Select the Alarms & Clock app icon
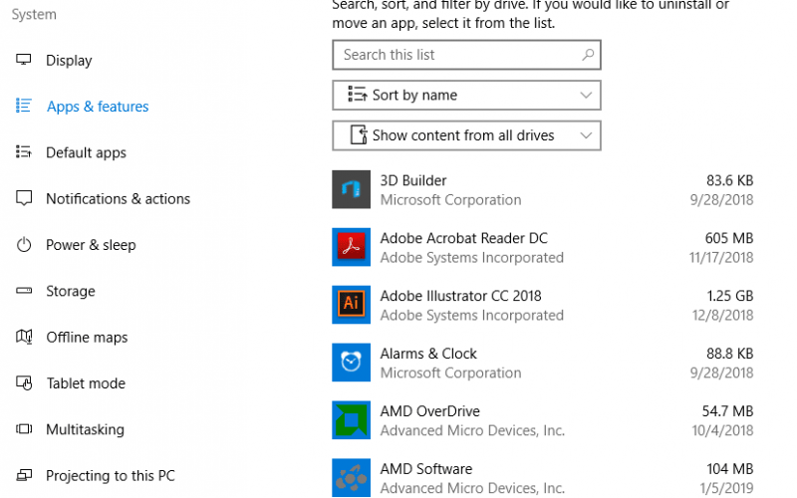This screenshot has width=797, height=498. 351,363
